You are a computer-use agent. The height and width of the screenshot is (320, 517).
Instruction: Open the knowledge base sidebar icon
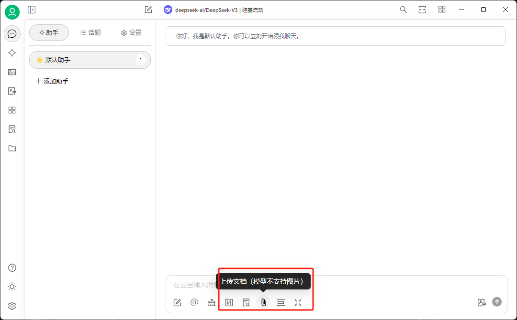pyautogui.click(x=12, y=129)
